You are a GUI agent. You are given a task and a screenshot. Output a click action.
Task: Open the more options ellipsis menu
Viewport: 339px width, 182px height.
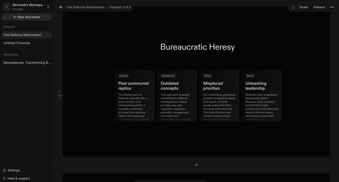pyautogui.click(x=331, y=7)
